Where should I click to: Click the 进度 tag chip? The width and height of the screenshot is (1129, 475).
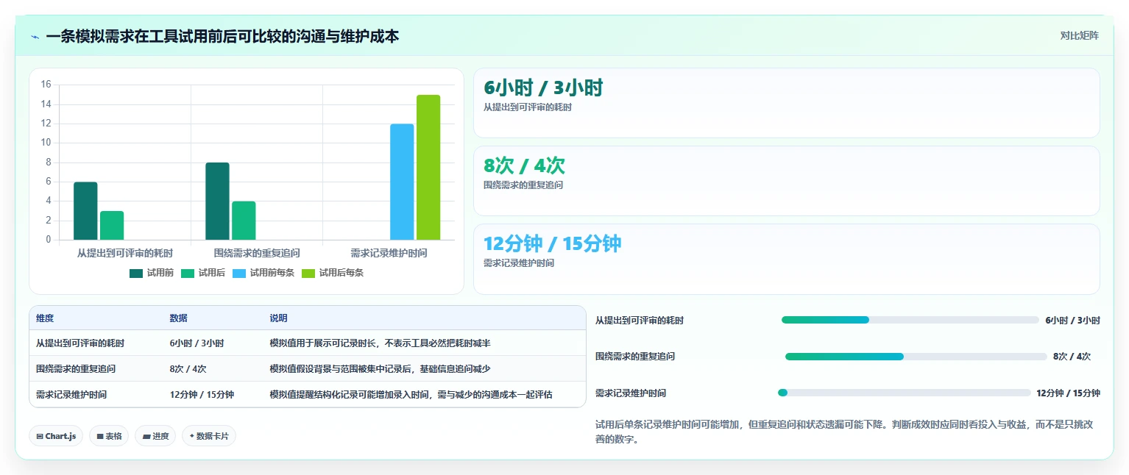(x=155, y=436)
